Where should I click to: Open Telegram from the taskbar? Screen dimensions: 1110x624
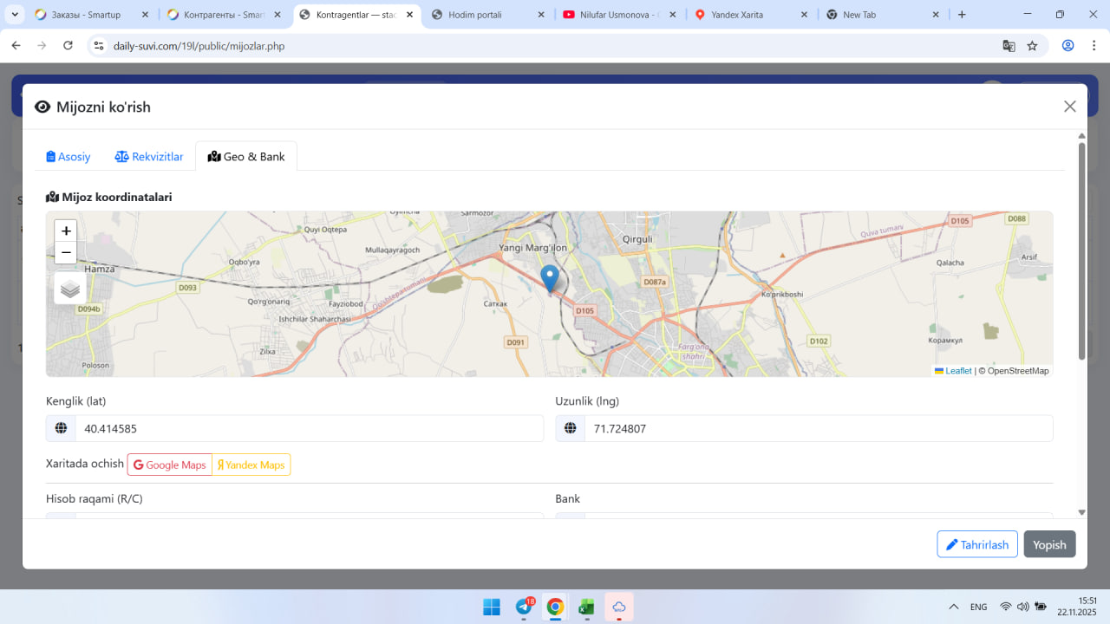(524, 607)
